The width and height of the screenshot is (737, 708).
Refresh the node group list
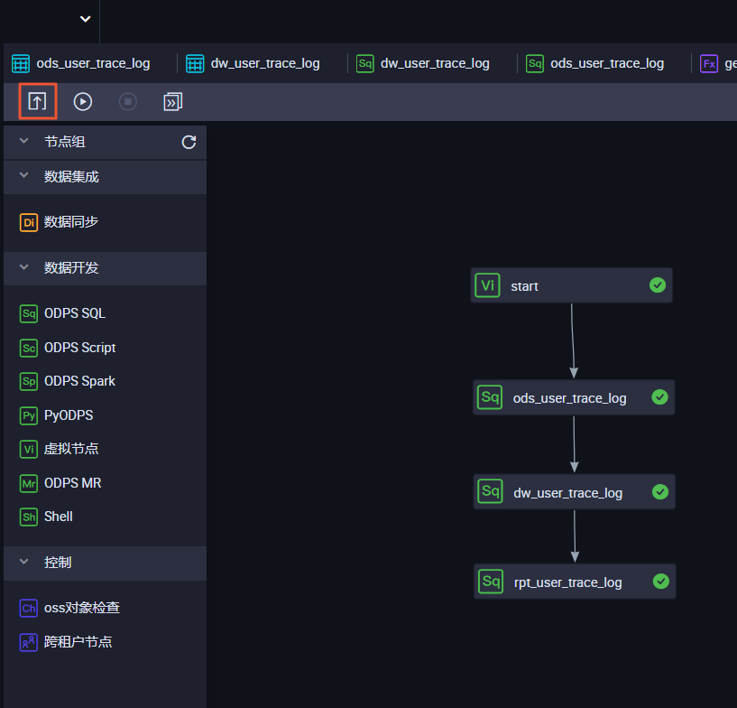(189, 142)
